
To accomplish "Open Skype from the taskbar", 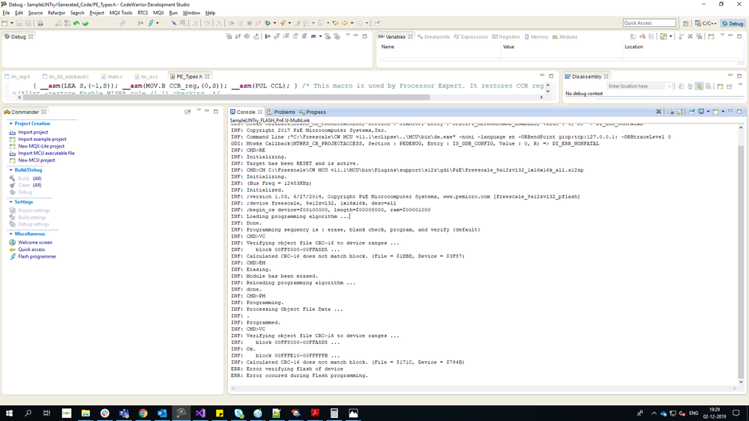I will click(238, 414).
